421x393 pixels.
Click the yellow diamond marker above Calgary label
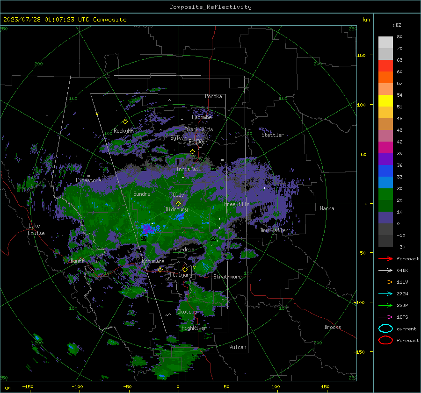(185, 269)
